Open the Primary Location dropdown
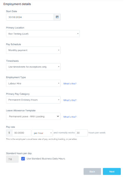Image resolution: width=127 pixels, height=179 pixels. tap(43, 34)
